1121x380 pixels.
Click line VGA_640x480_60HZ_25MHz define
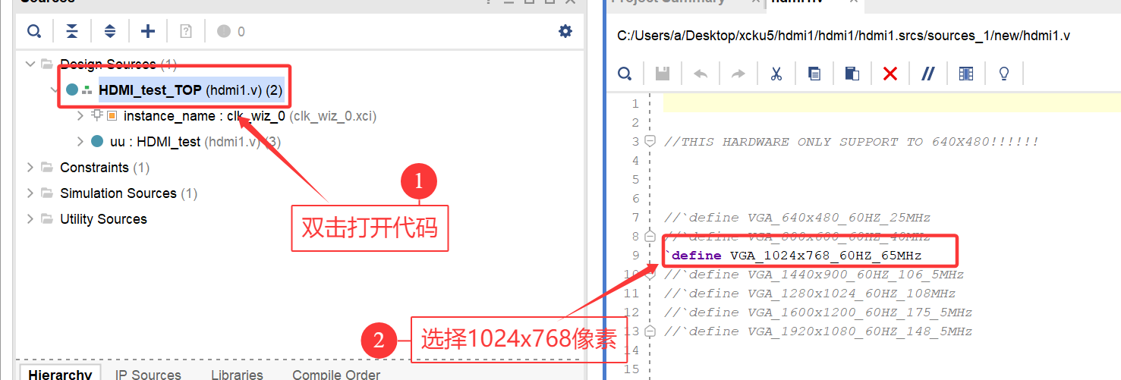[x=797, y=218]
